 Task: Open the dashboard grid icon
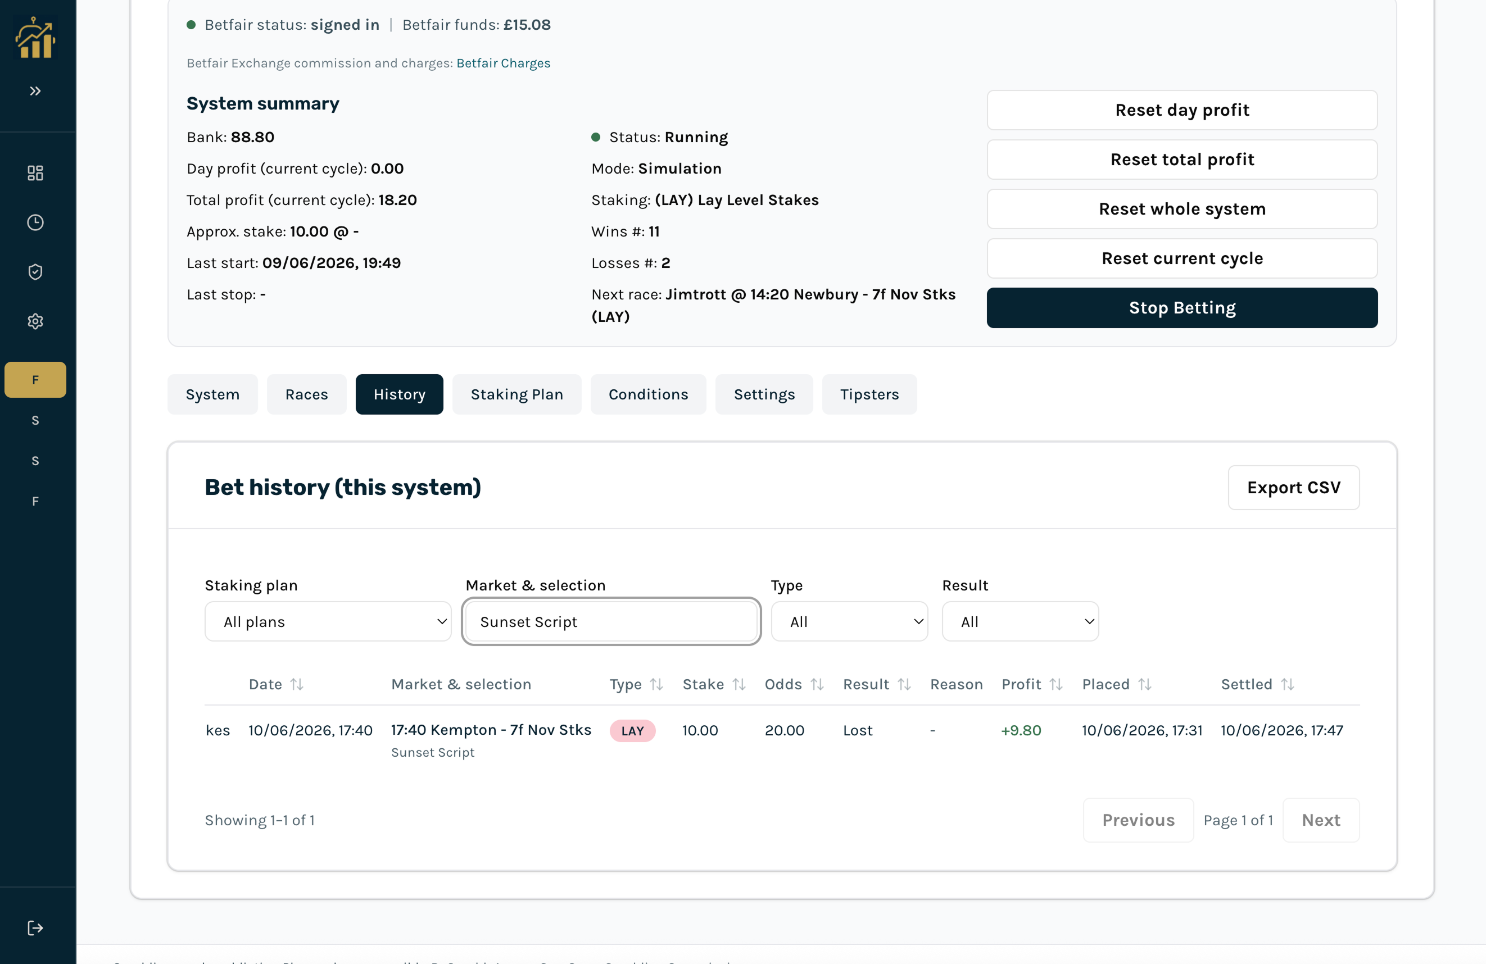(35, 173)
